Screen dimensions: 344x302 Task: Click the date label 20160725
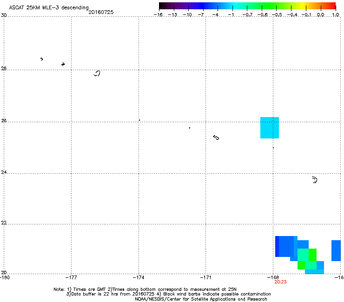click(101, 12)
